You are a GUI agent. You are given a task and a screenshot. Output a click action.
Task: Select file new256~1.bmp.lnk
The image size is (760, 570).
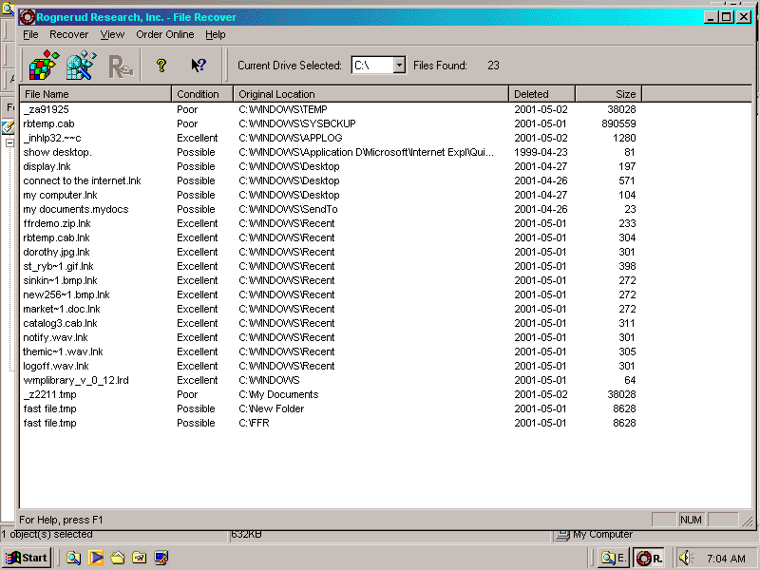(x=66, y=294)
